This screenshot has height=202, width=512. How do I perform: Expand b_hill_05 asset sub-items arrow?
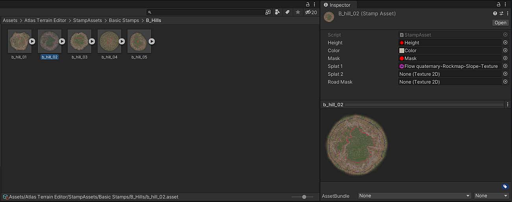click(x=152, y=41)
